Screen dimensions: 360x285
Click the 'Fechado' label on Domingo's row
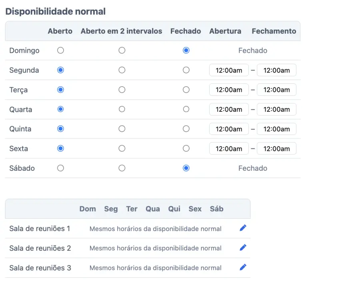coord(252,50)
